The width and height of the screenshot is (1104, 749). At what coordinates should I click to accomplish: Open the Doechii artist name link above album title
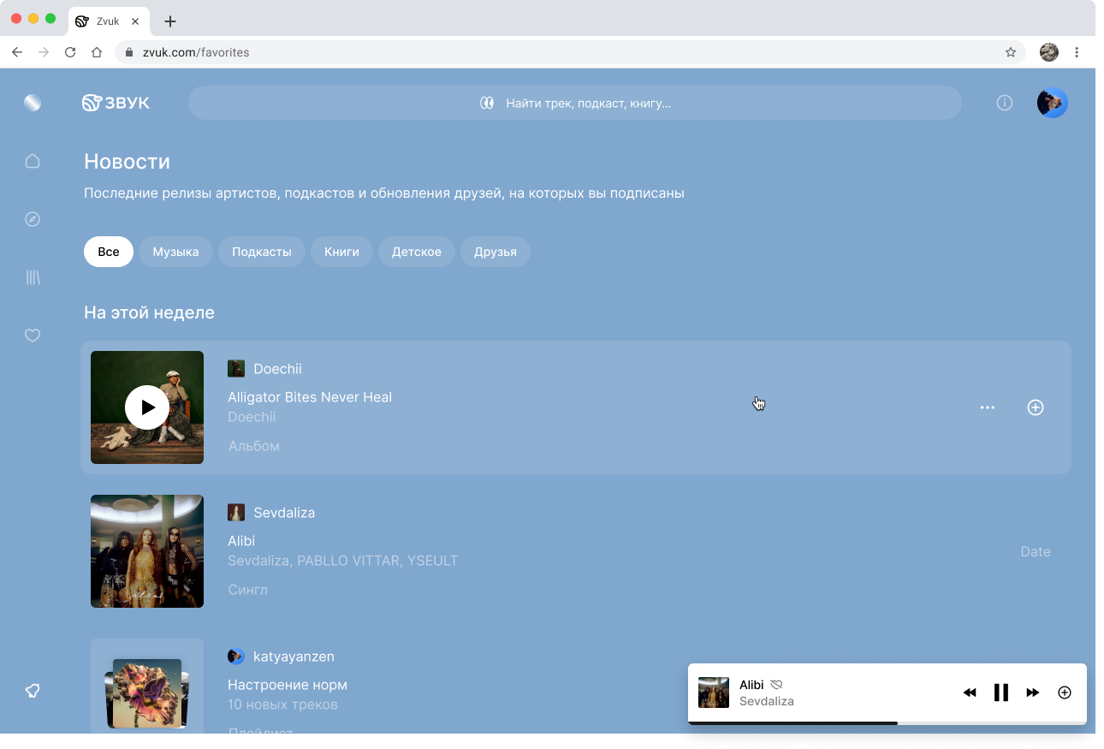pyautogui.click(x=277, y=369)
